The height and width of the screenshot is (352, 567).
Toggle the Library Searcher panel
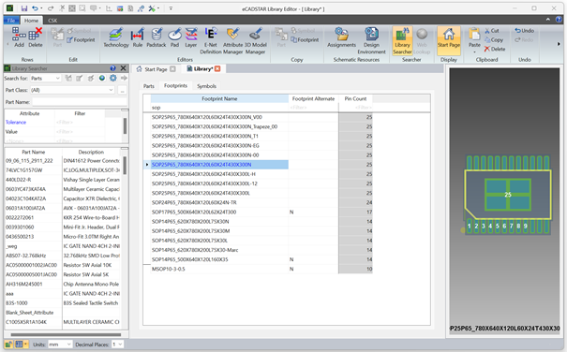coord(402,41)
